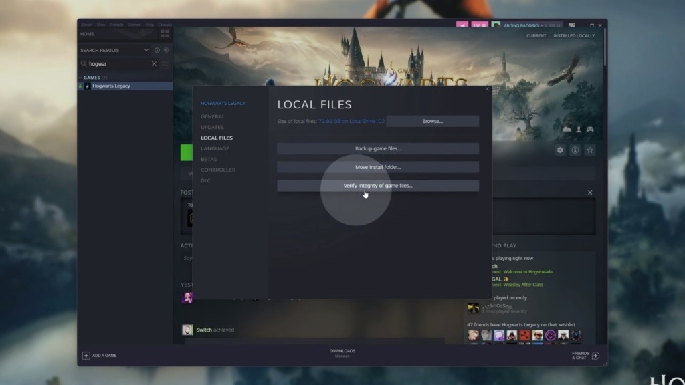The height and width of the screenshot is (385, 685).
Task: Select the GENERAL properties tab
Action: pos(213,116)
